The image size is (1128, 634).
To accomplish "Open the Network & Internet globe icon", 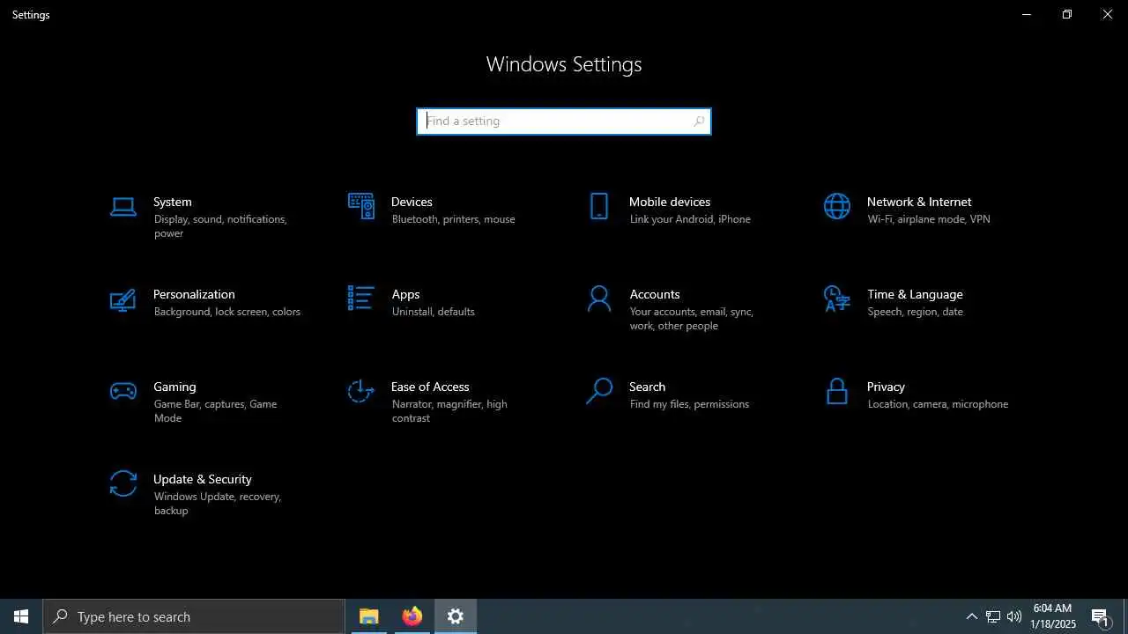I will (x=837, y=206).
